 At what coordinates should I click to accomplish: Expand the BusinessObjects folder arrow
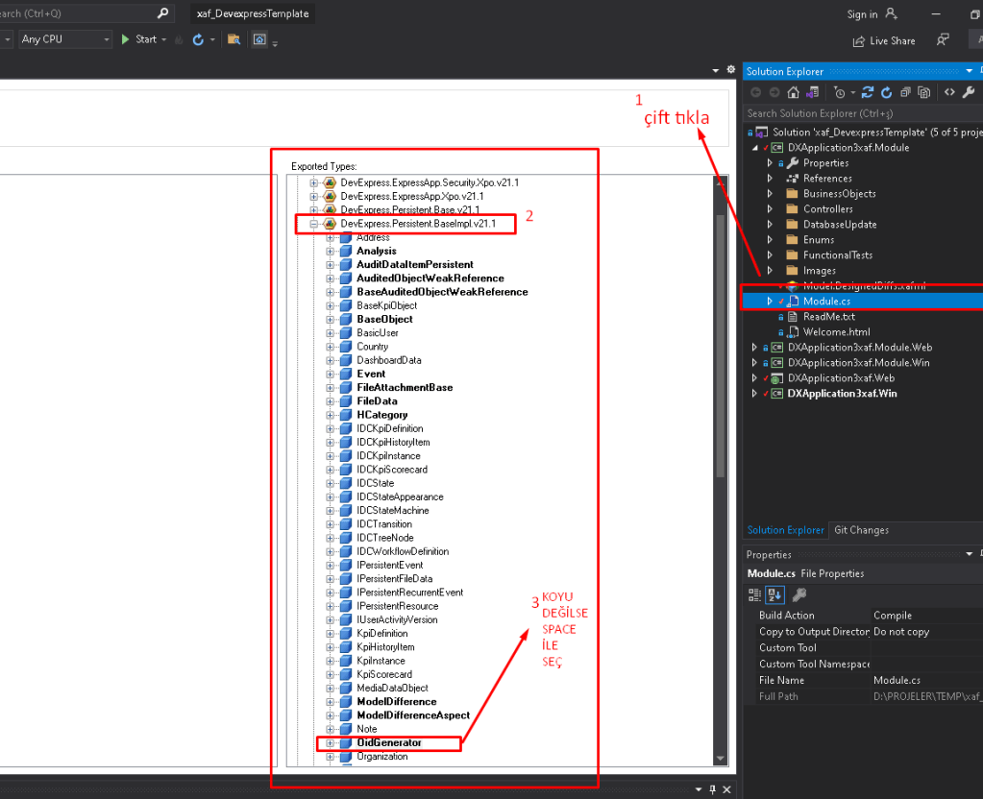(770, 194)
